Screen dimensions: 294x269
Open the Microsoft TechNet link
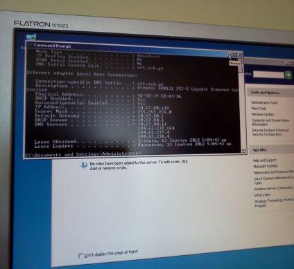pos(266,166)
